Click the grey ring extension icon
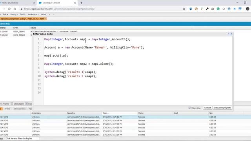The height and width of the screenshot is (141, 251). pos(224,9)
